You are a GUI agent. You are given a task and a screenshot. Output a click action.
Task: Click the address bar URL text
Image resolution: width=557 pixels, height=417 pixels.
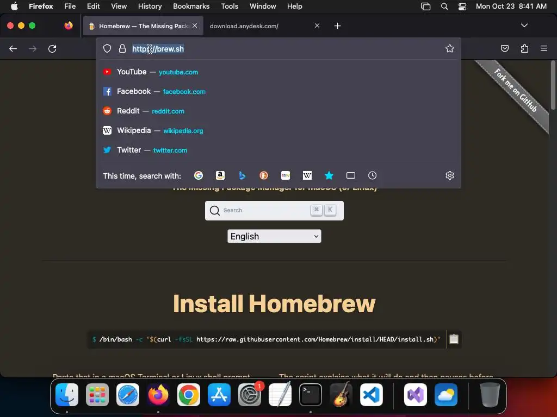coord(158,49)
